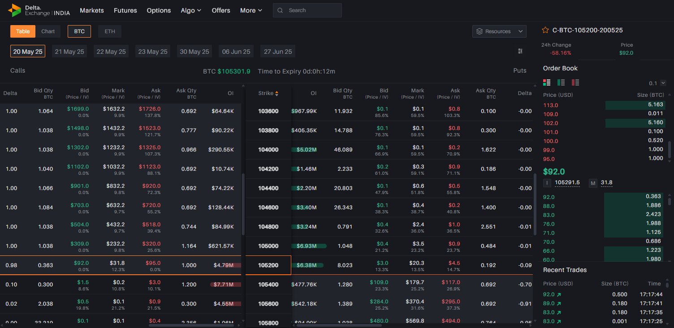Select the 20 May 25 expiry tab

coord(28,52)
